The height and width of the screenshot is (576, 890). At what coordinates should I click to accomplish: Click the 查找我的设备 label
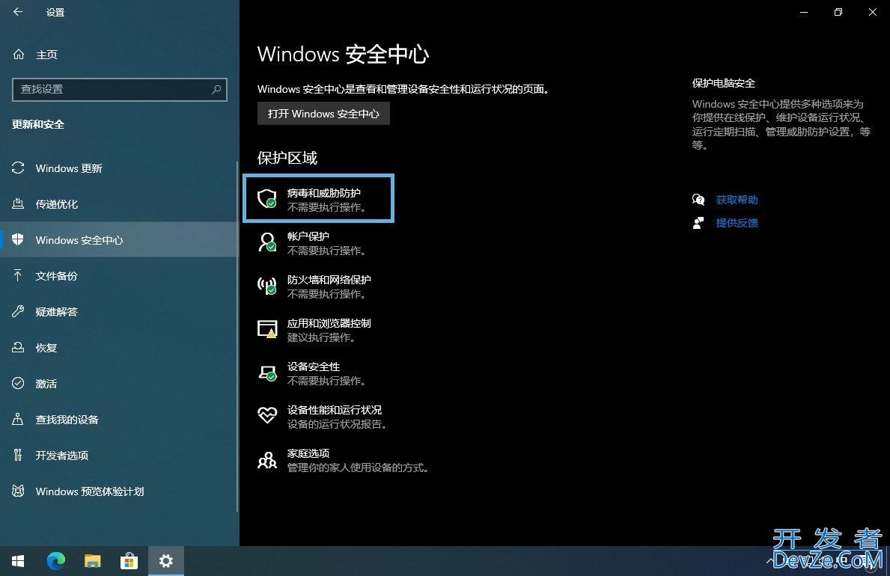(x=67, y=420)
